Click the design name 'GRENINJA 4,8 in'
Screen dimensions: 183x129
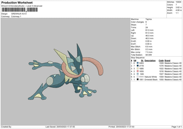19,14
